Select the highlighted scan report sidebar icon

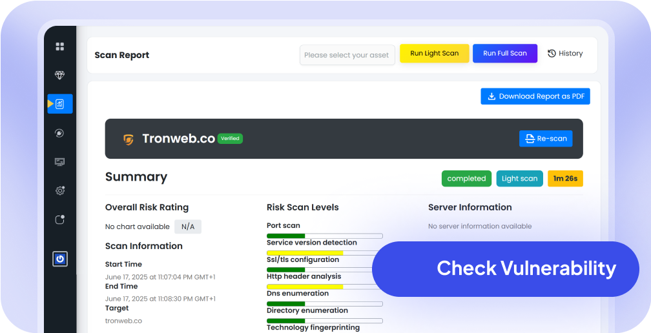coord(60,104)
